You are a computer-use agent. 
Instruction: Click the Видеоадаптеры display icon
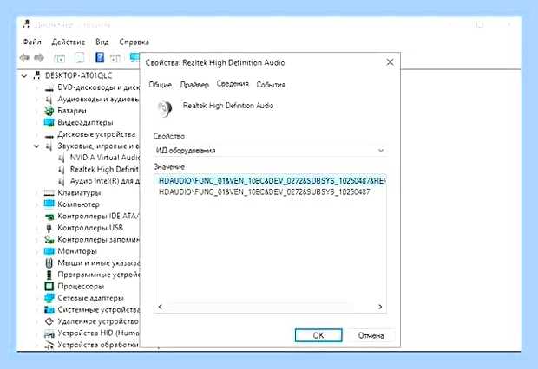(49, 122)
